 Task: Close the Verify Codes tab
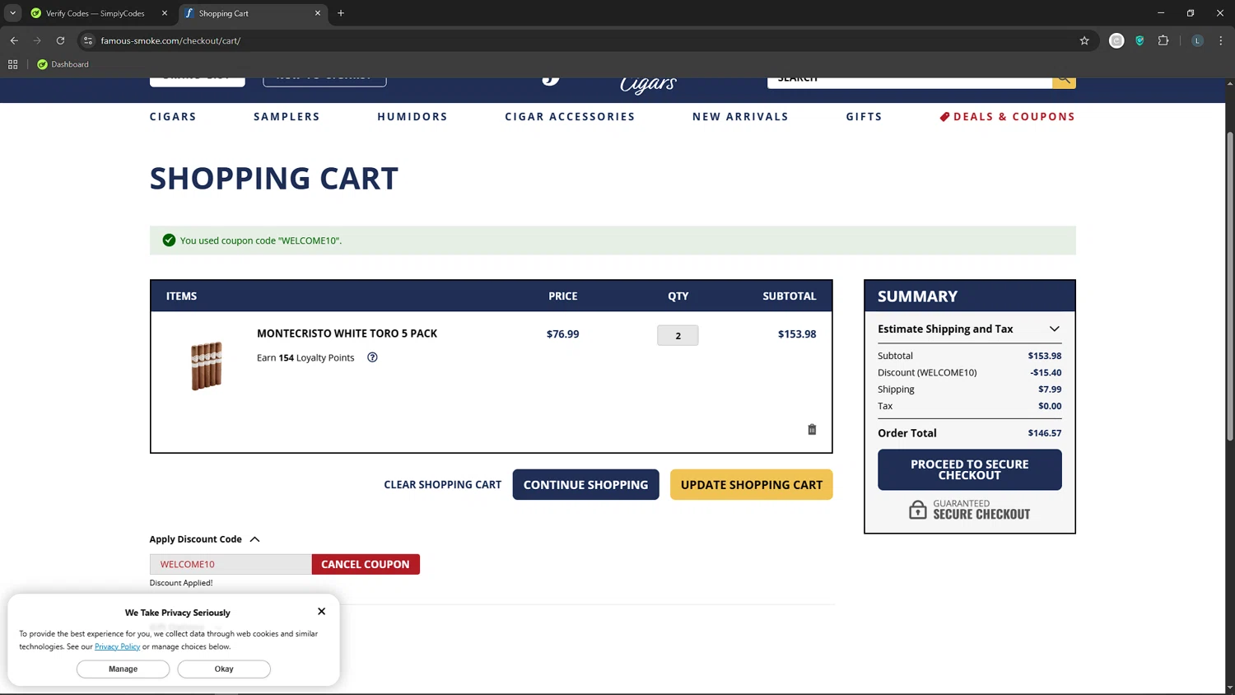coord(165,13)
